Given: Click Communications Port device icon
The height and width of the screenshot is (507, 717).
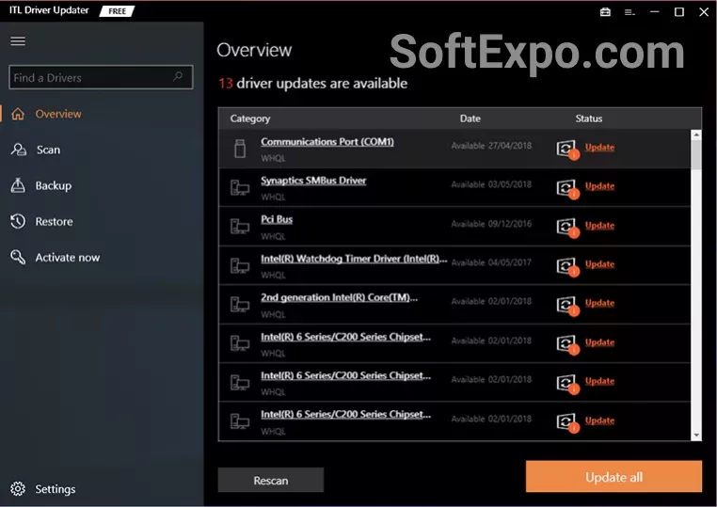Looking at the screenshot, I should tap(239, 149).
